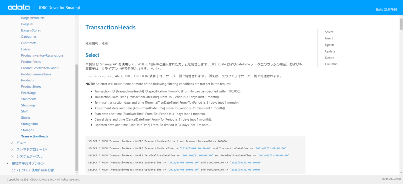
Task: Open the Products table page
Action: pyautogui.click(x=27, y=80)
